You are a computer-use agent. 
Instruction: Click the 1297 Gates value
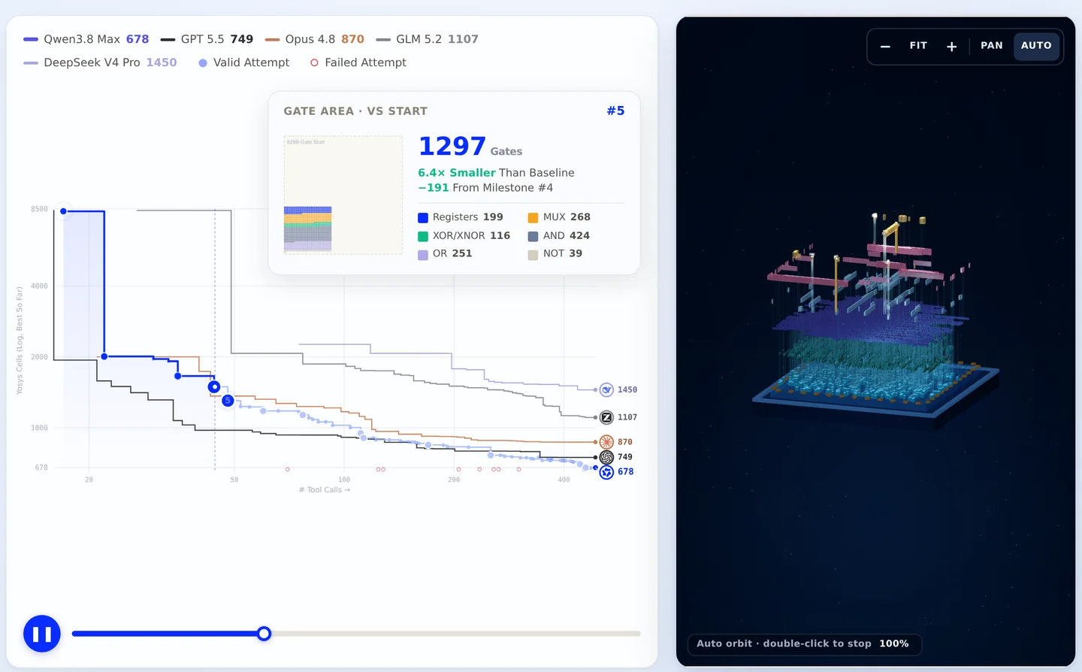[x=470, y=146]
